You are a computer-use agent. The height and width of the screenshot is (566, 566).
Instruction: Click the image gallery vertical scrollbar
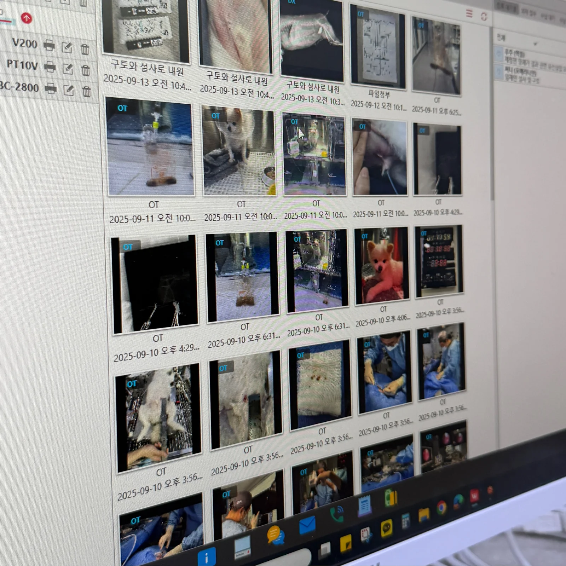pyautogui.click(x=493, y=113)
